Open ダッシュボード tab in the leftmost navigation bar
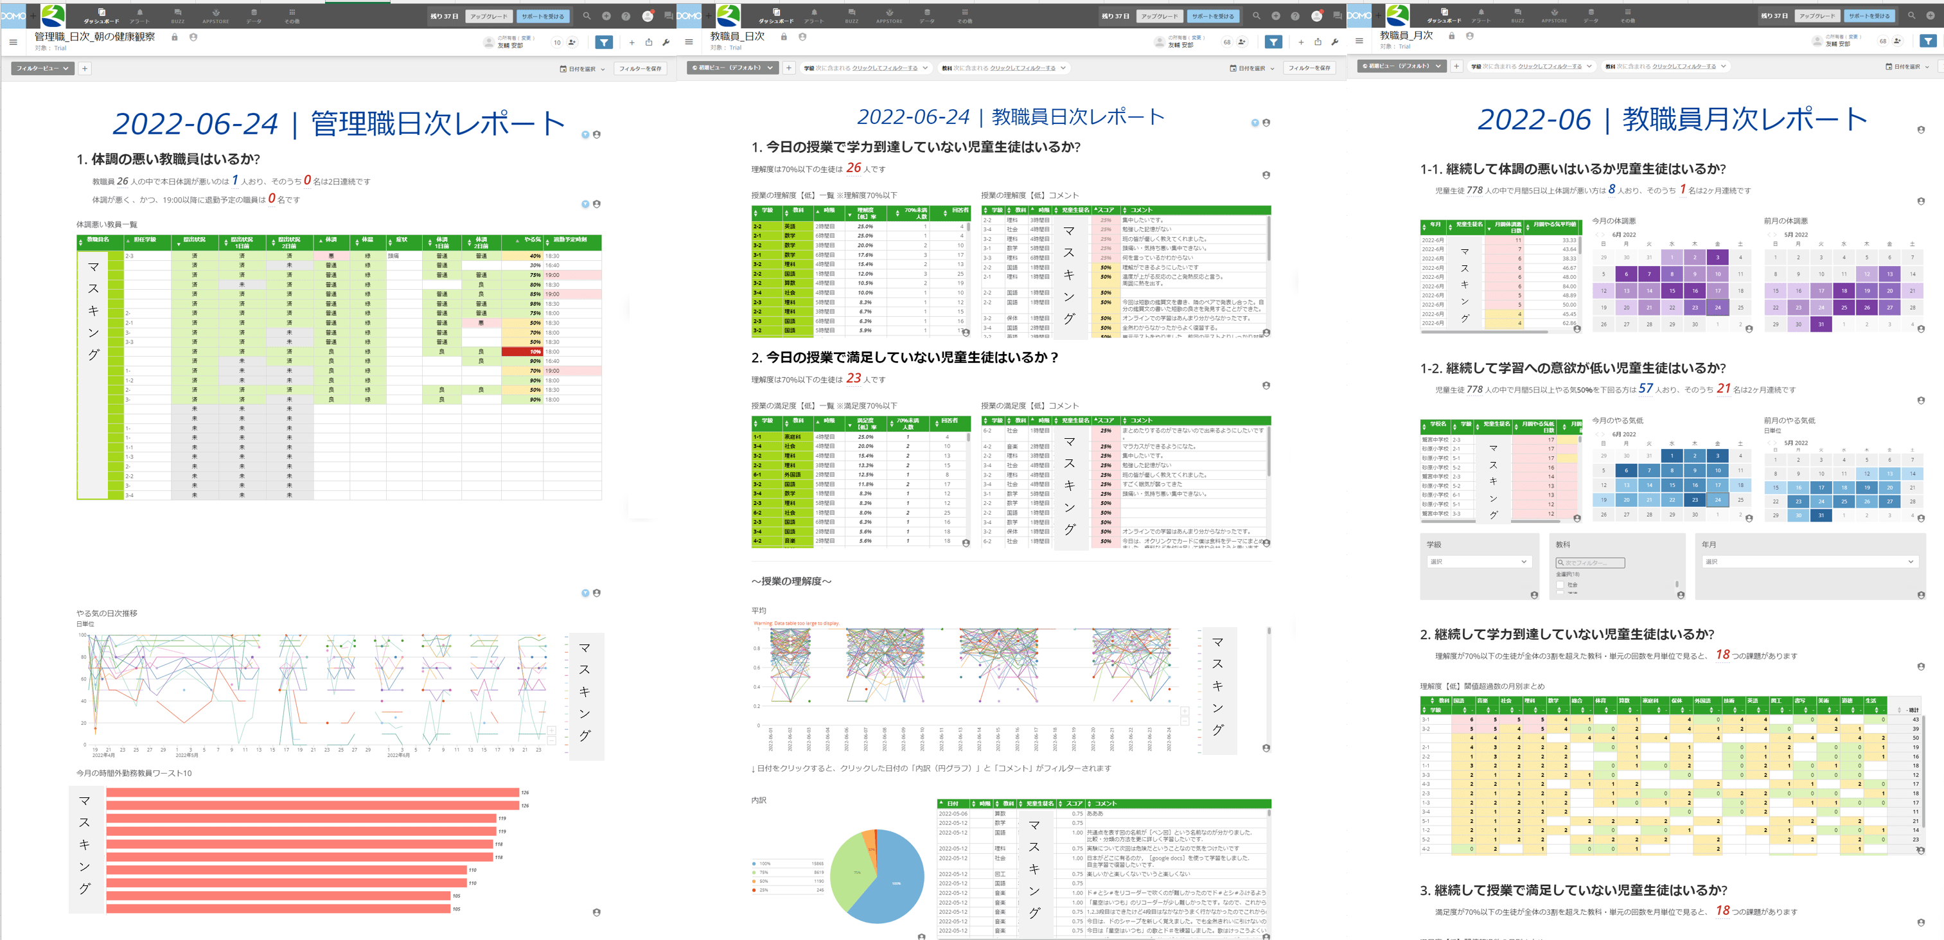This screenshot has width=1944, height=940. click(101, 16)
